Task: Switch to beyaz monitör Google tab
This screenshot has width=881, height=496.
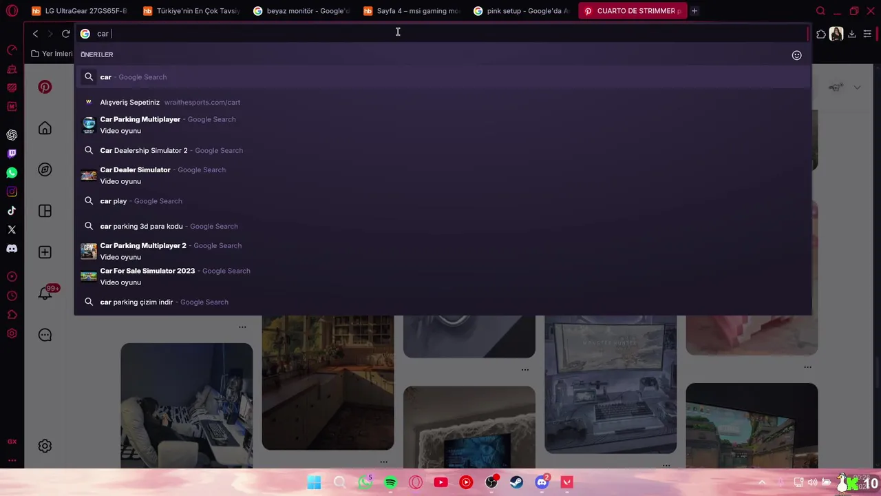Action: (301, 11)
